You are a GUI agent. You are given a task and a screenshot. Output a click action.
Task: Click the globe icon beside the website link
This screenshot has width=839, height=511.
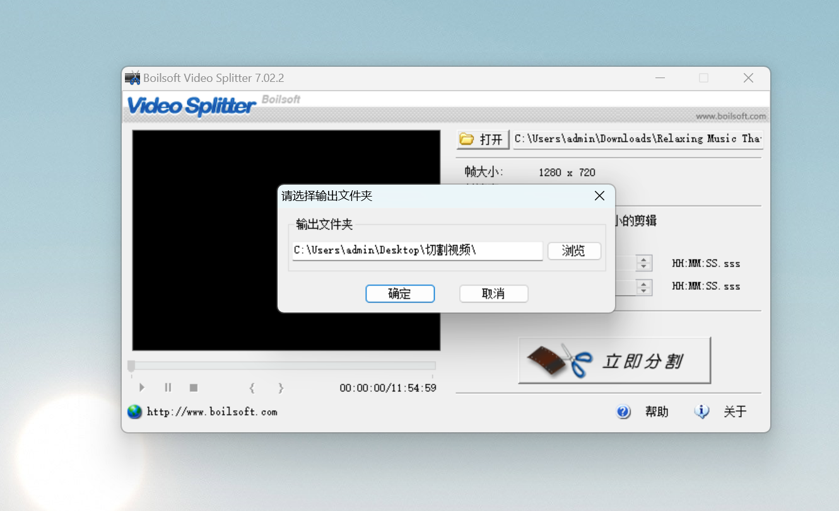[134, 411]
